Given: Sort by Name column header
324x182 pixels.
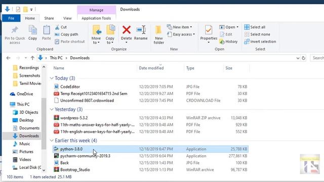Looking at the screenshot, I should tap(59, 68).
